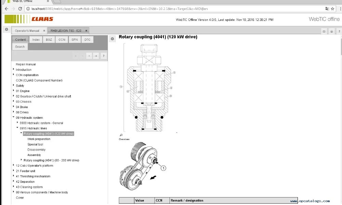The height and width of the screenshot is (205, 342).
Task: Expand the 04 Brake node
Action: (14, 106)
